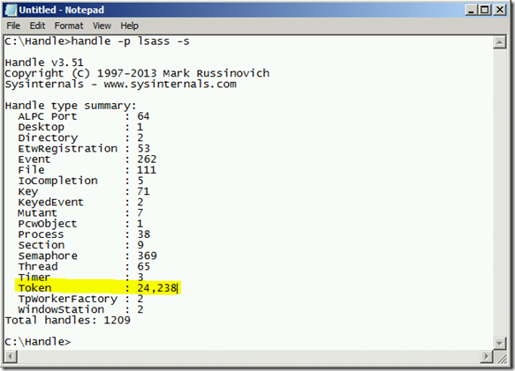
Task: Open the Help menu
Action: coord(129,26)
